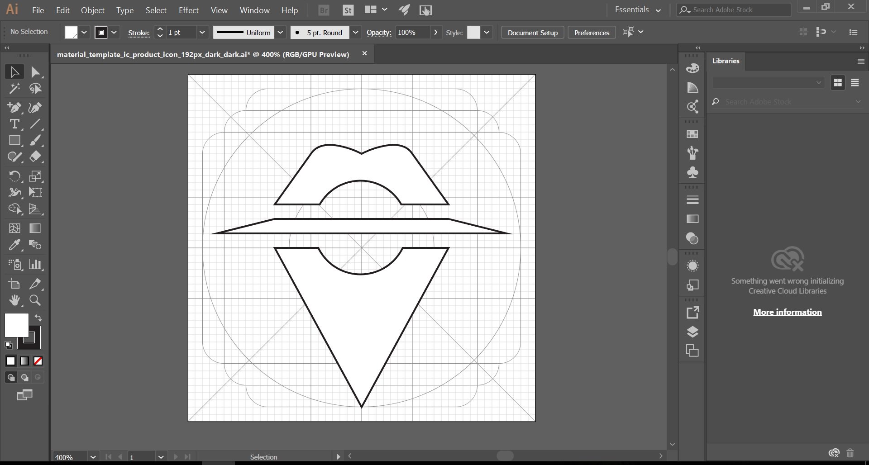Select the Zoom tool
Viewport: 869px width, 465px height.
point(35,300)
